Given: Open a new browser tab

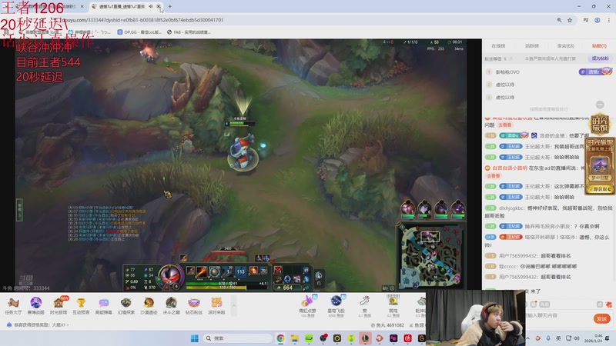Looking at the screenshot, I should tap(170, 6).
